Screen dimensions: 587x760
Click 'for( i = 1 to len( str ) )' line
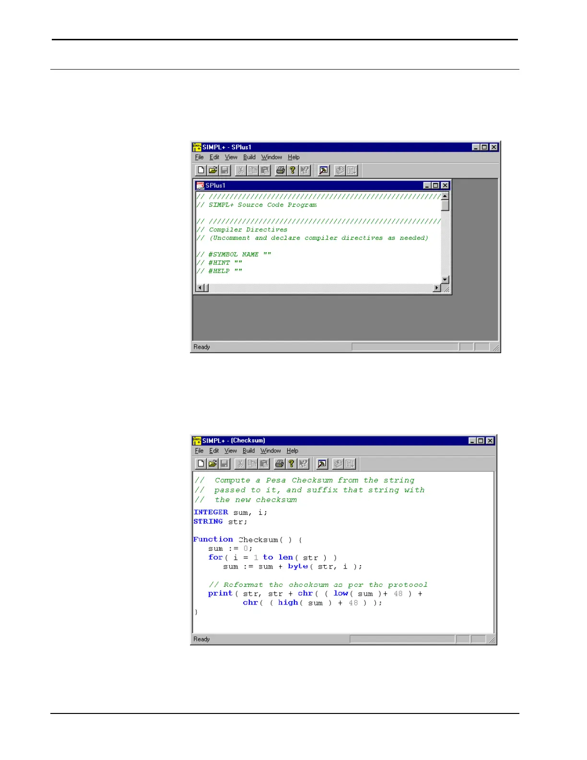[x=272, y=558]
